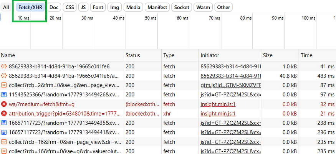Click icon of collect?rcb=16 ae=g&dr request
The height and width of the screenshot is (154, 336).
click(4, 151)
